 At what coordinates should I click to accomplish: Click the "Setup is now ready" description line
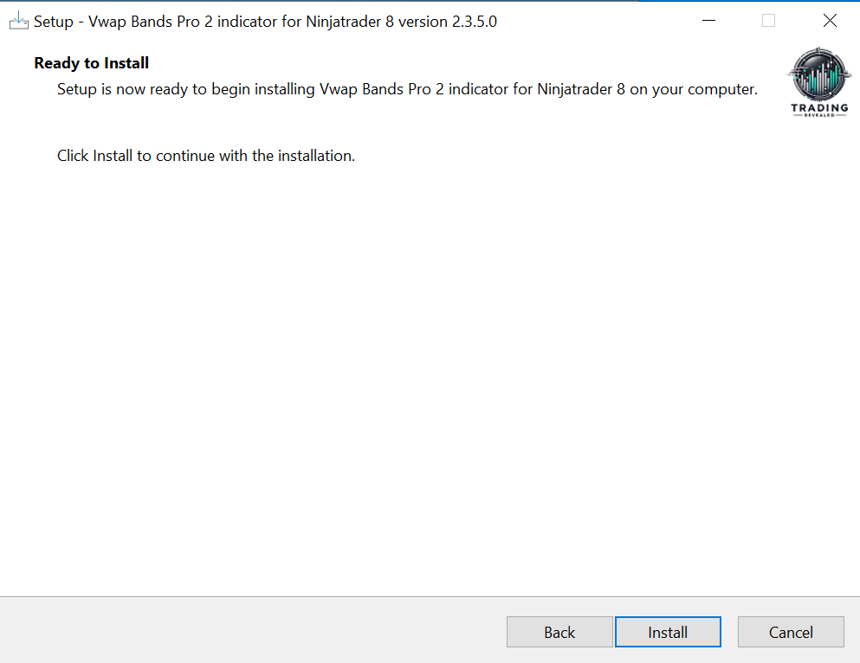click(x=407, y=89)
